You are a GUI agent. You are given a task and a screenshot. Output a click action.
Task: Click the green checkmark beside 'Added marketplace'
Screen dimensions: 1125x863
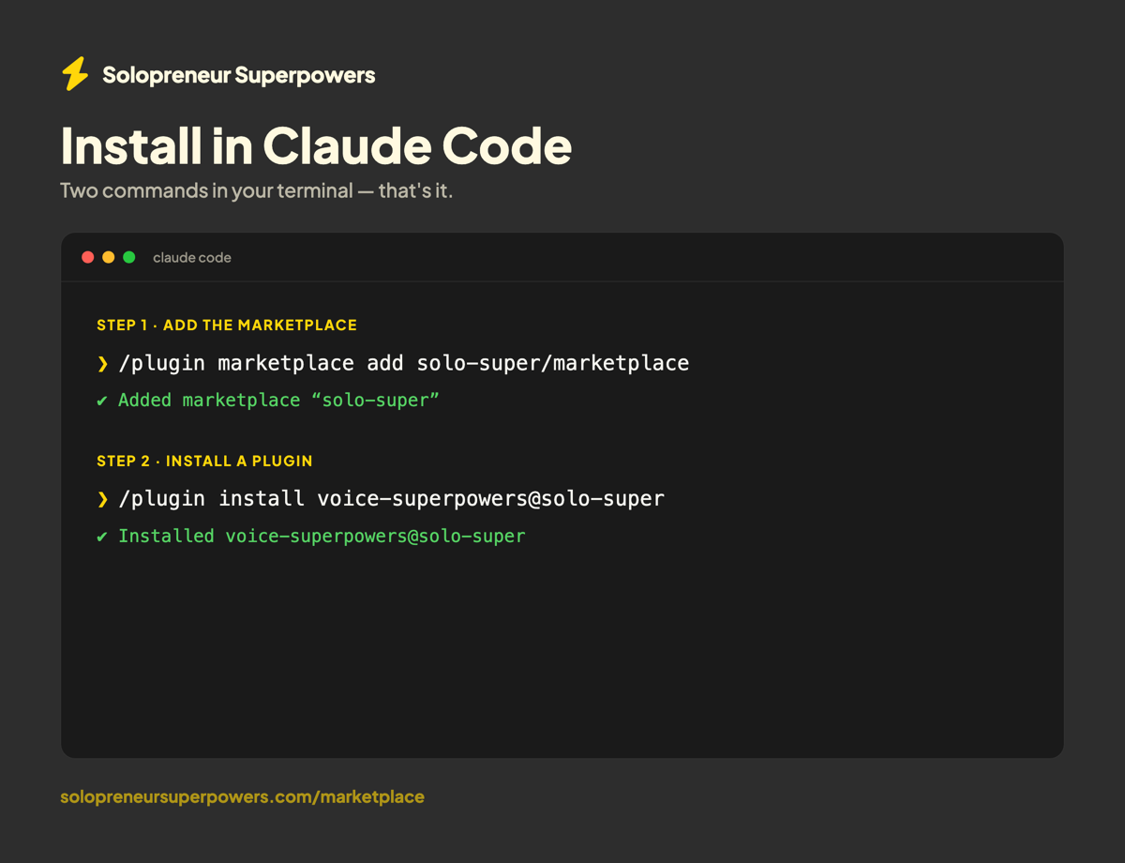tap(102, 401)
